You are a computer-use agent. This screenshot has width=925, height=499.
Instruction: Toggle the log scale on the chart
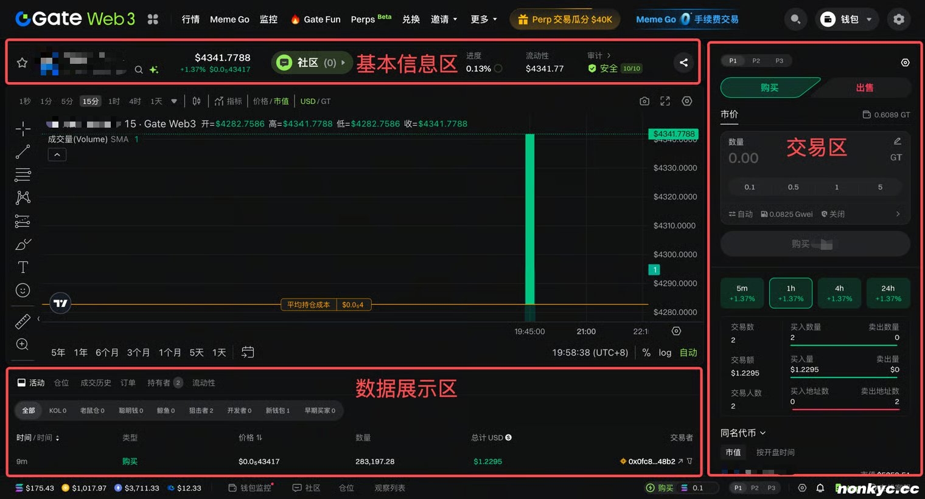665,353
